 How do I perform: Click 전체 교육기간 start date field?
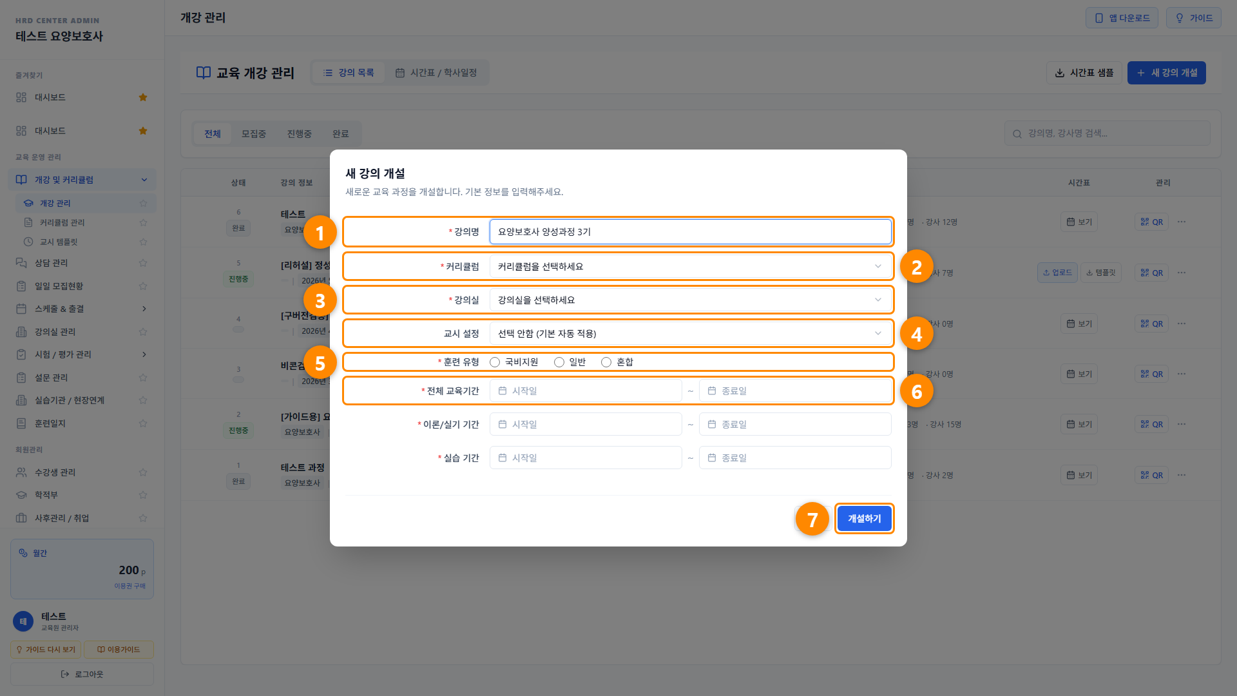click(586, 391)
